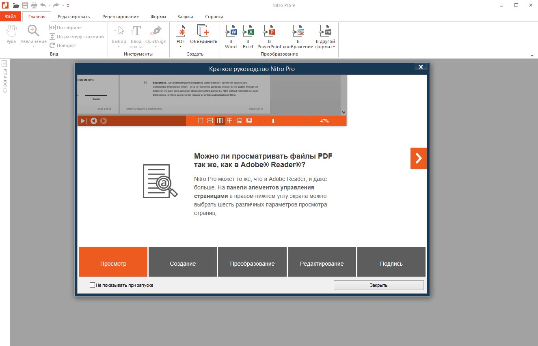The height and width of the screenshot is (346, 538).
Task: Select the Редактирование guide section
Action: (322, 262)
